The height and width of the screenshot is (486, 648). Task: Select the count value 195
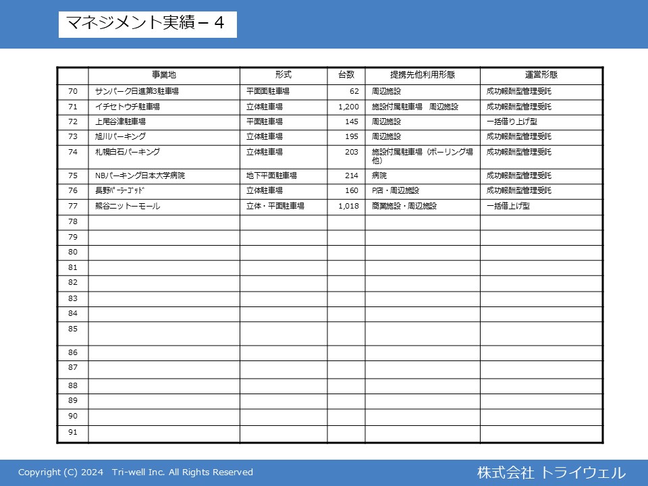click(352, 136)
